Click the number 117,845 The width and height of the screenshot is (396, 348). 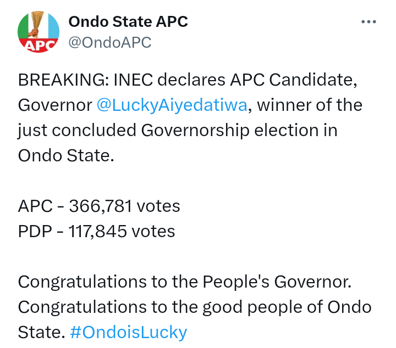tap(99, 231)
